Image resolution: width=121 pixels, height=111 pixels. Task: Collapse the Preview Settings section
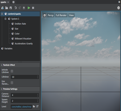point(2,89)
